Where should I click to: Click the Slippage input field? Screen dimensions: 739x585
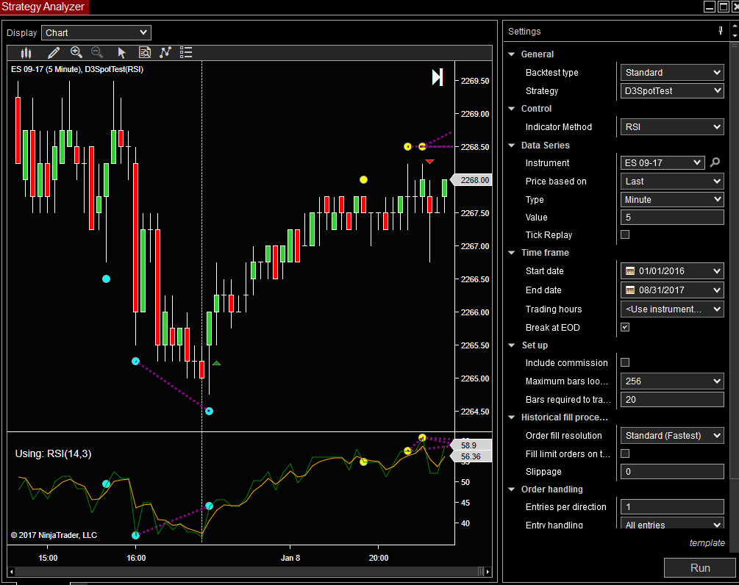(672, 472)
